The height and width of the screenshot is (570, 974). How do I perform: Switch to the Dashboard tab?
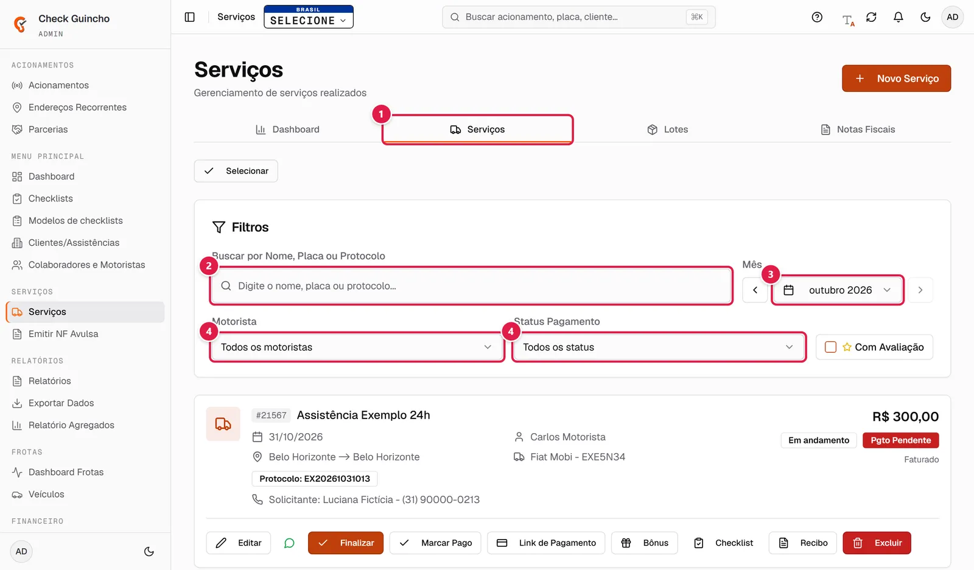coord(288,130)
